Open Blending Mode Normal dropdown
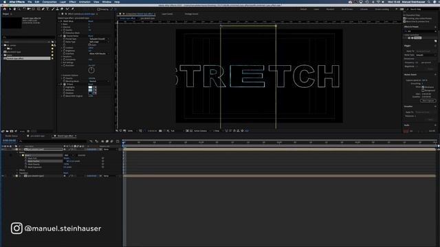This screenshot has height=247, width=440. point(99,81)
